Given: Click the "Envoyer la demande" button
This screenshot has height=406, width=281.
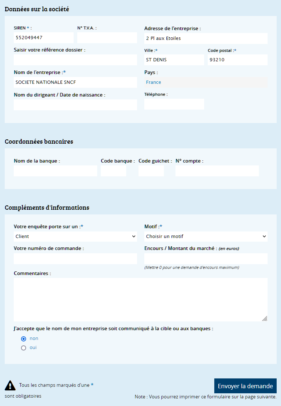Looking at the screenshot, I should coord(245,386).
